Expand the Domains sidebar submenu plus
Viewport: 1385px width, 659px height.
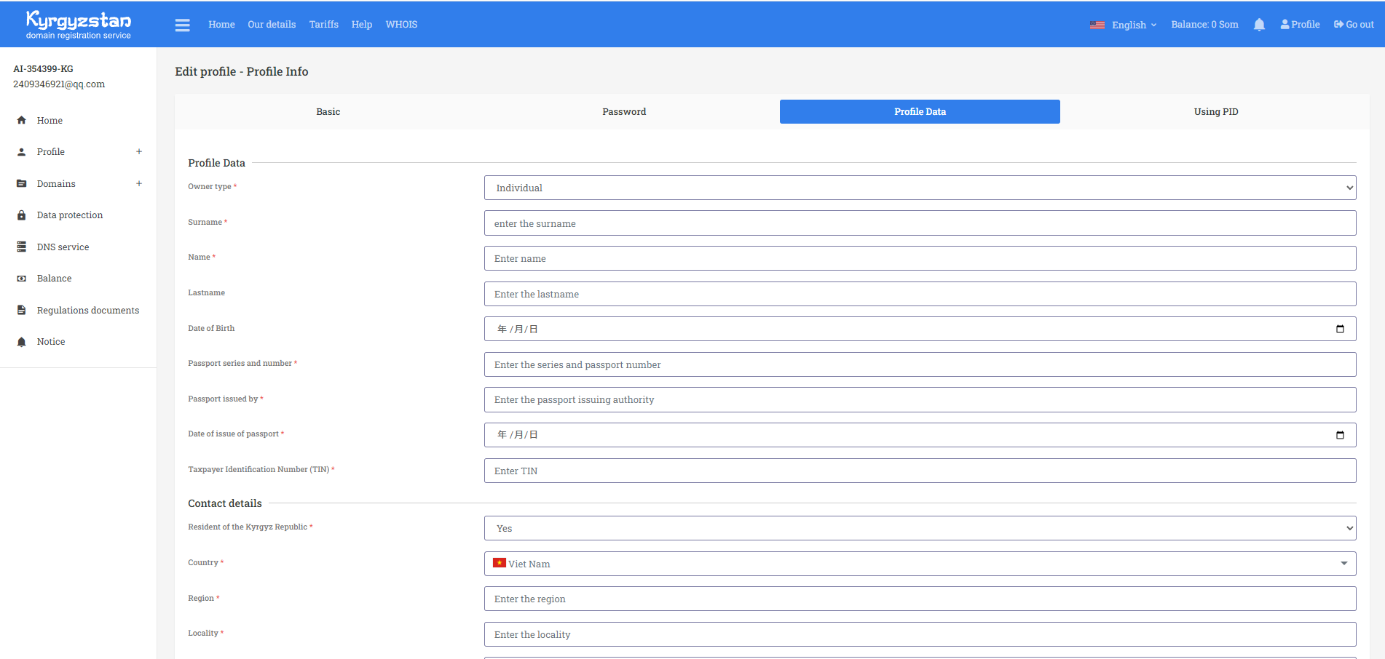[x=139, y=184]
